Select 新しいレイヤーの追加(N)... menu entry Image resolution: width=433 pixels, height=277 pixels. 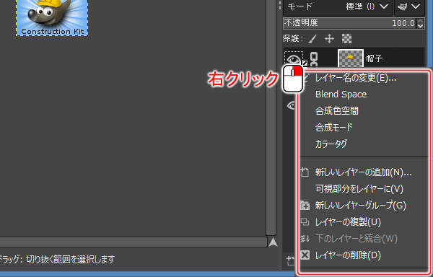364,172
